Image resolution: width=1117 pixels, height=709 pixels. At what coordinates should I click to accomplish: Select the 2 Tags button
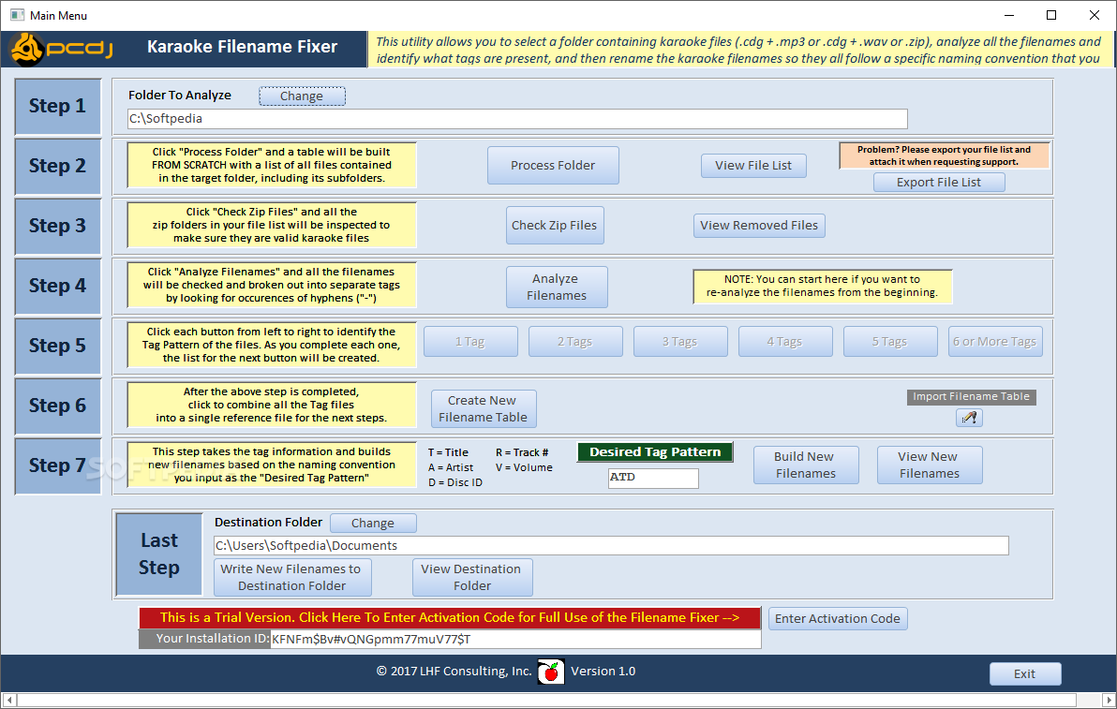[x=574, y=341]
